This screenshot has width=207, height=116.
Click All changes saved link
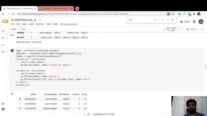[x=69, y=24]
